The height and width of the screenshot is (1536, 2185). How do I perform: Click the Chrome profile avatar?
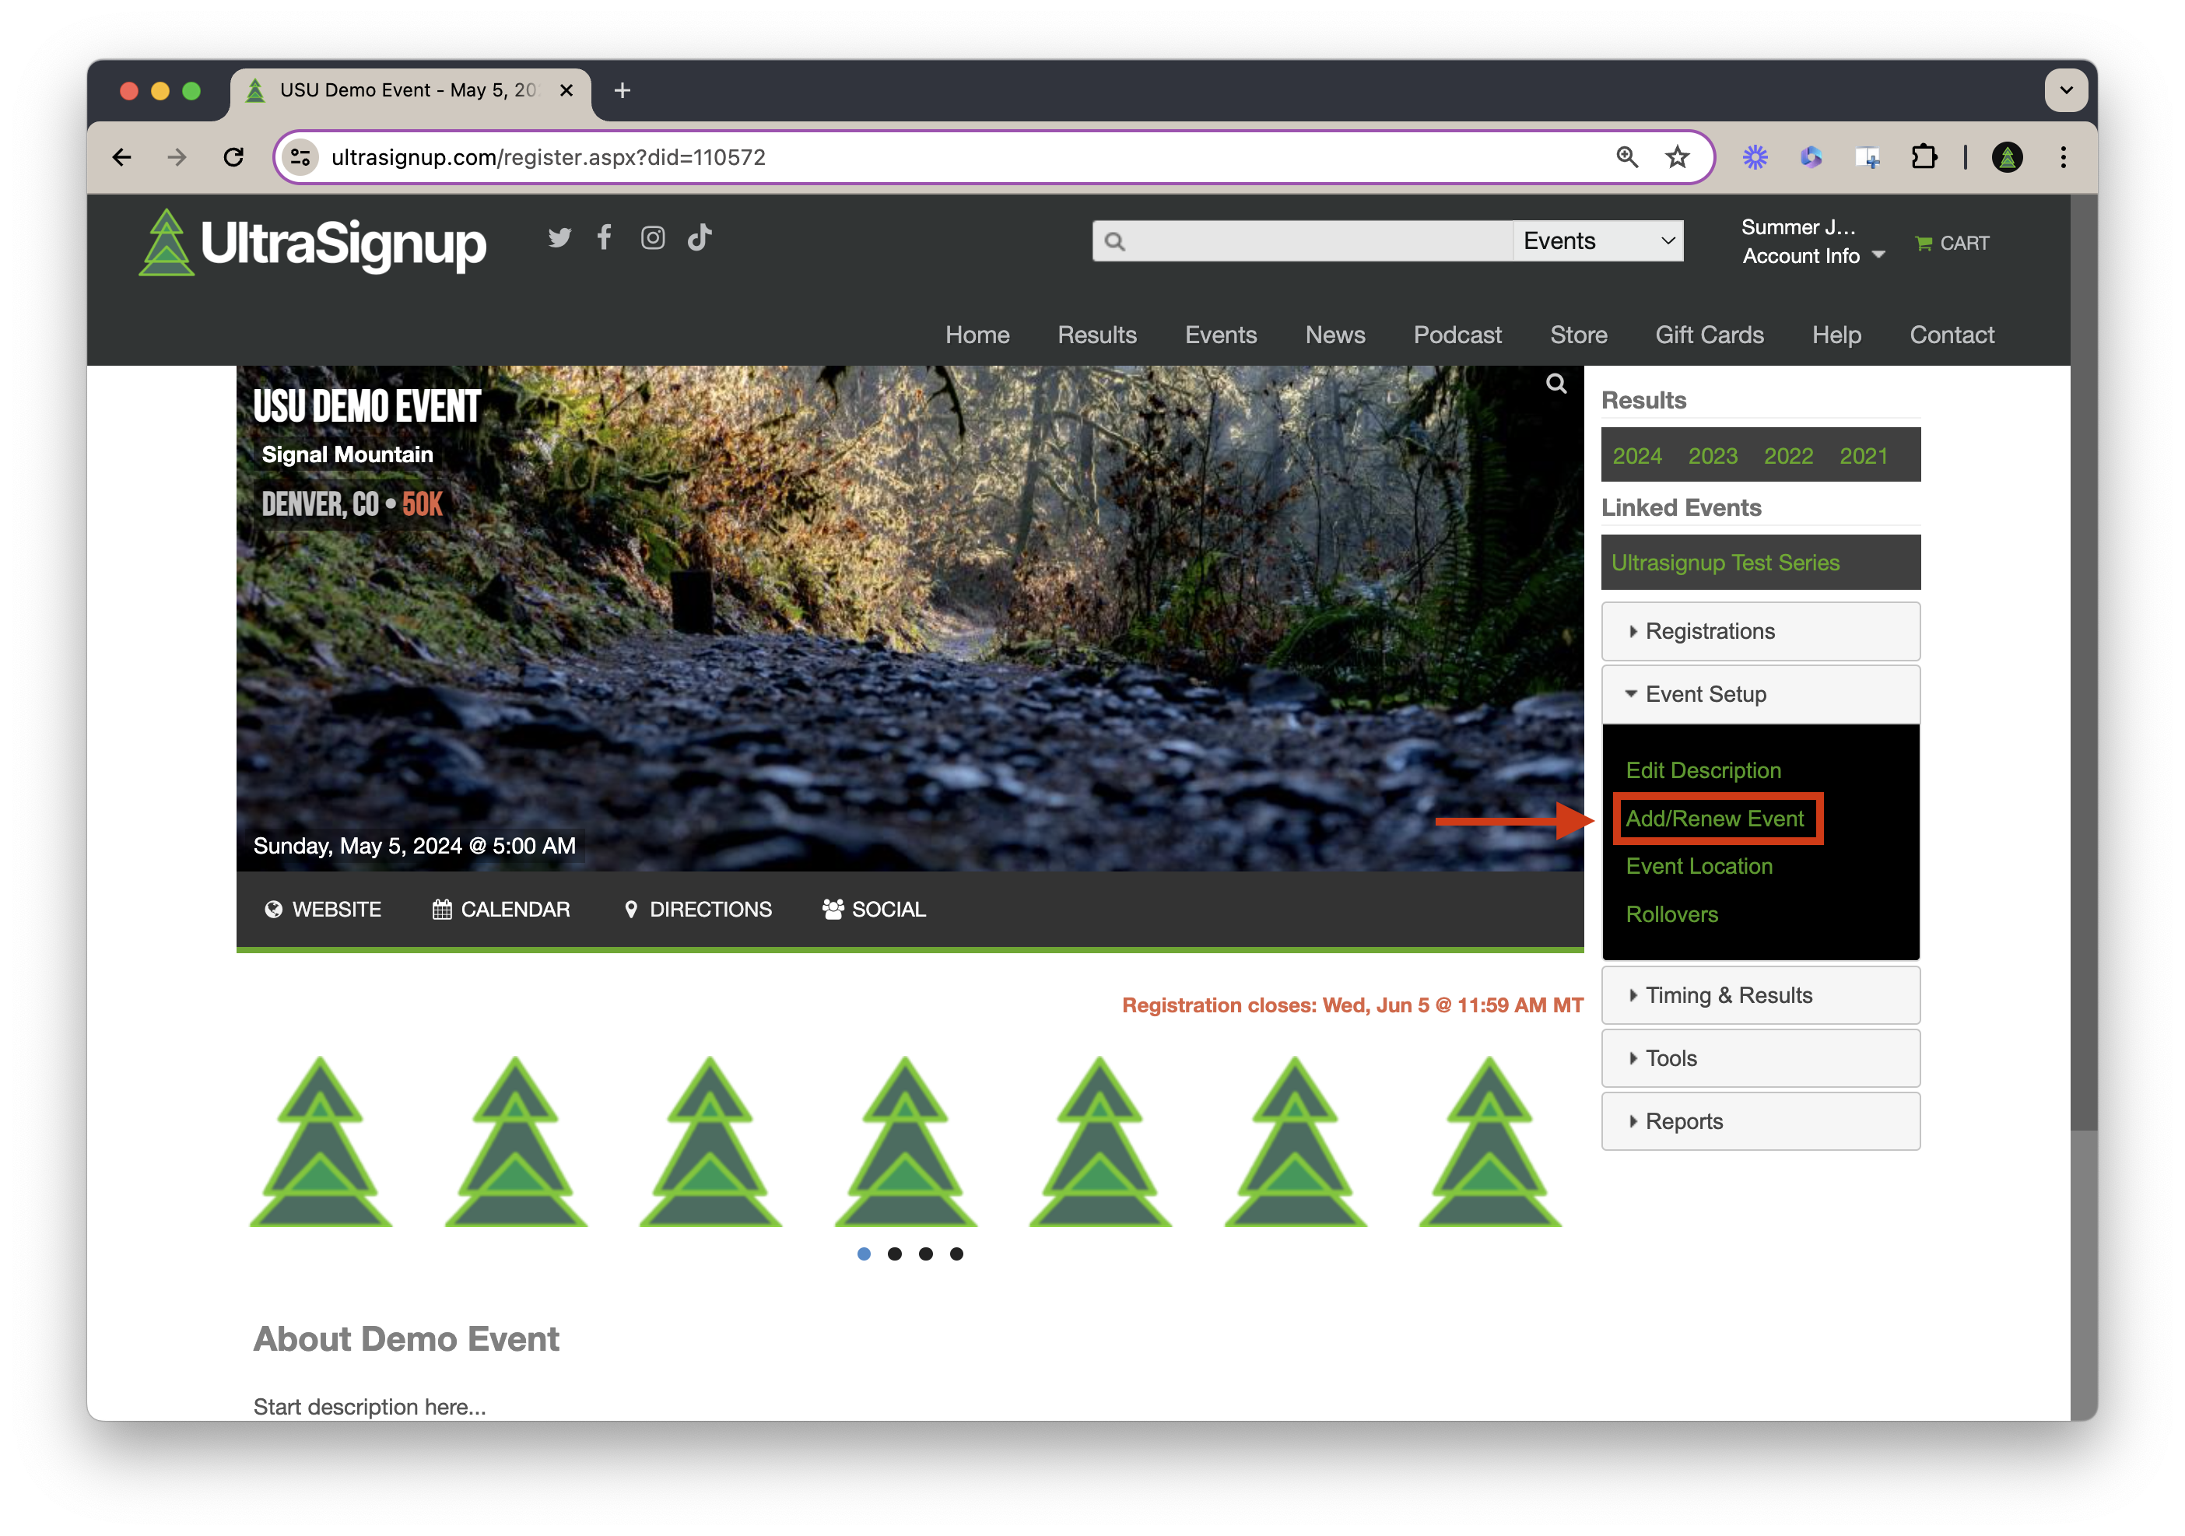(2007, 157)
